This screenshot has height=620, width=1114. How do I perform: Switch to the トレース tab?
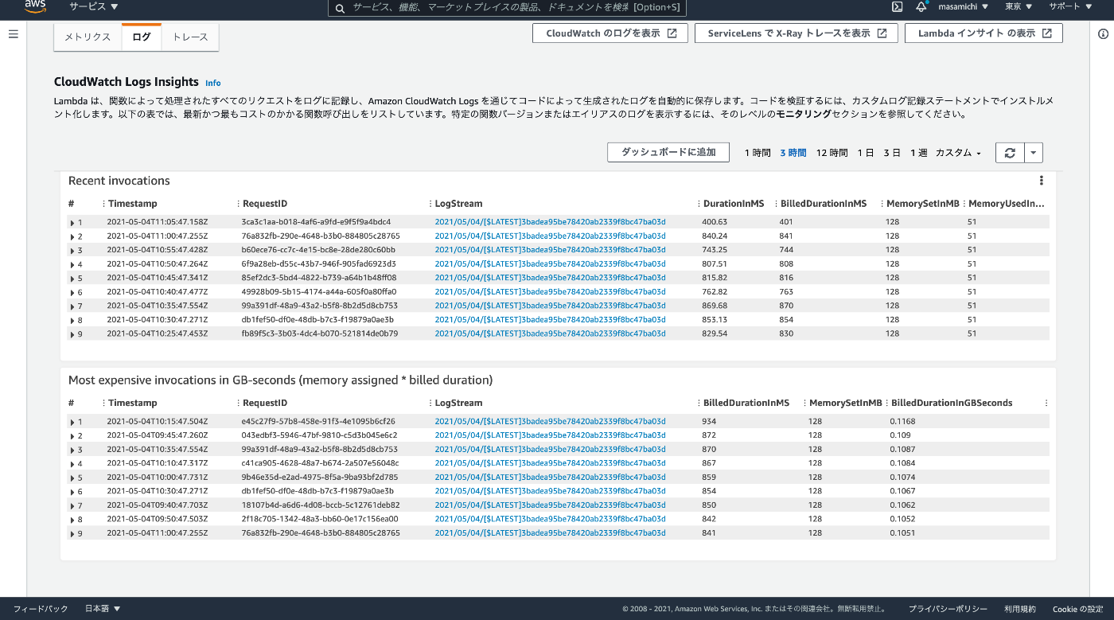coord(190,37)
